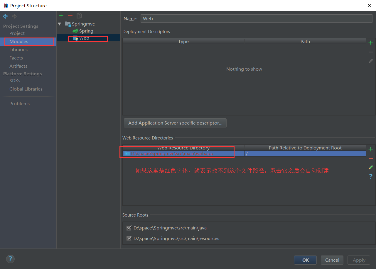Add a web resource directory plus icon
Viewport: 376px width, 269px height.
coord(371,149)
